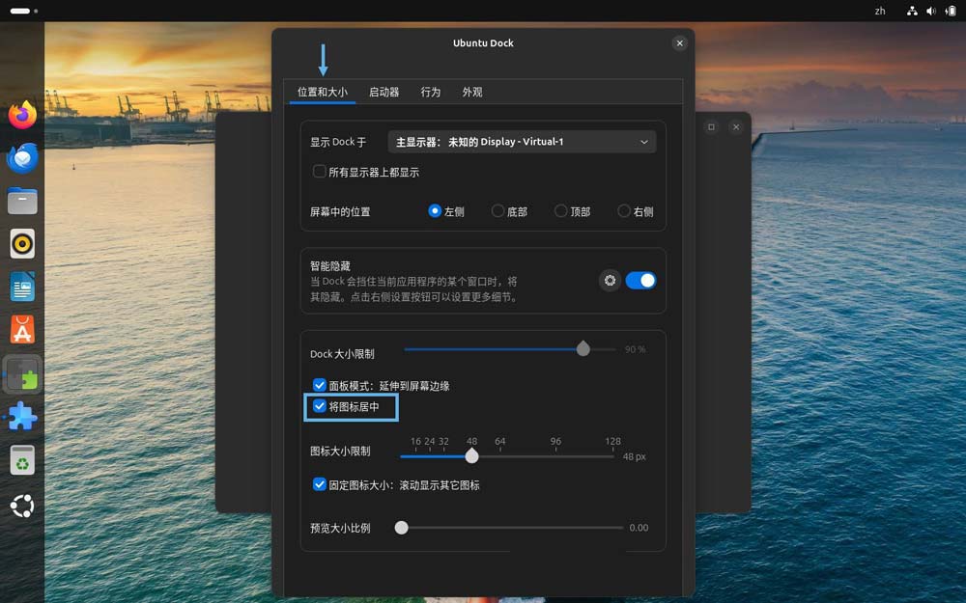Open intelligent hide settings gear button

610,281
